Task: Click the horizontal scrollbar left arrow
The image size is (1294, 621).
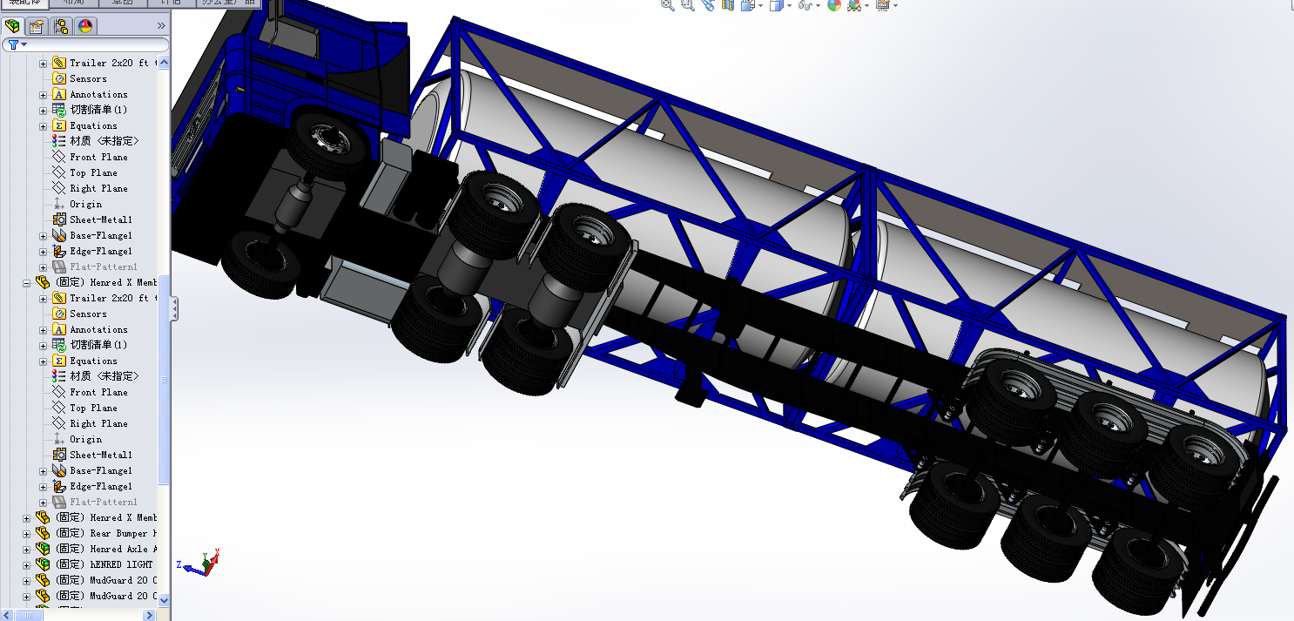Action: [7, 615]
